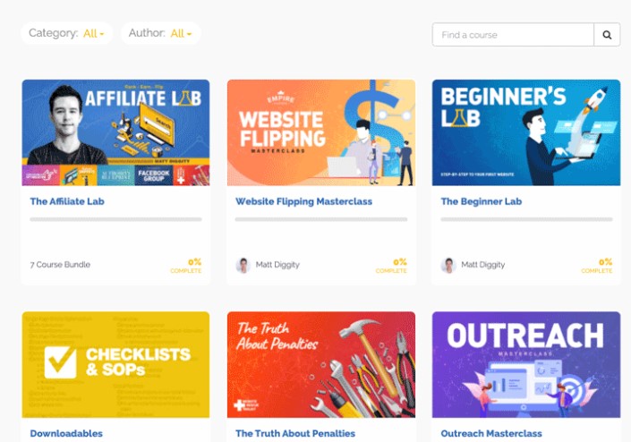Image resolution: width=631 pixels, height=442 pixels.
Task: Open the Author filter dropdown
Action: 160,33
